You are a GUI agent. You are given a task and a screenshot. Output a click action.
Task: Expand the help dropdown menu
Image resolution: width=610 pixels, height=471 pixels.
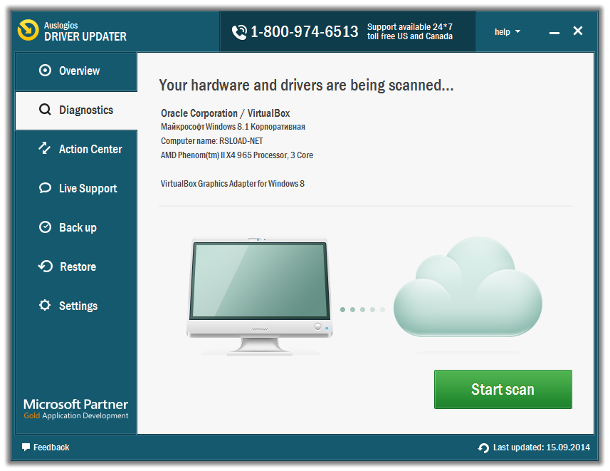point(507,31)
